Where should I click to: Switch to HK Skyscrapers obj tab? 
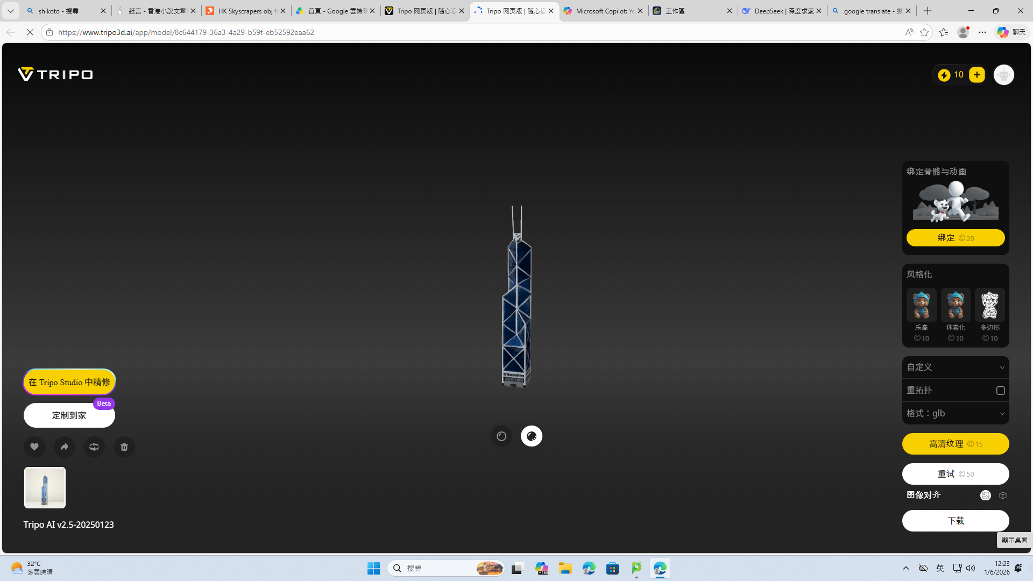(x=246, y=11)
